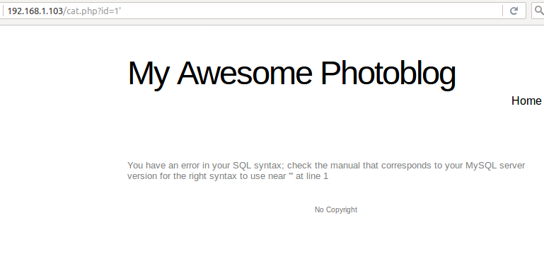The height and width of the screenshot is (259, 544).
Task: Click the 'at line 1' error text
Action: coord(312,176)
